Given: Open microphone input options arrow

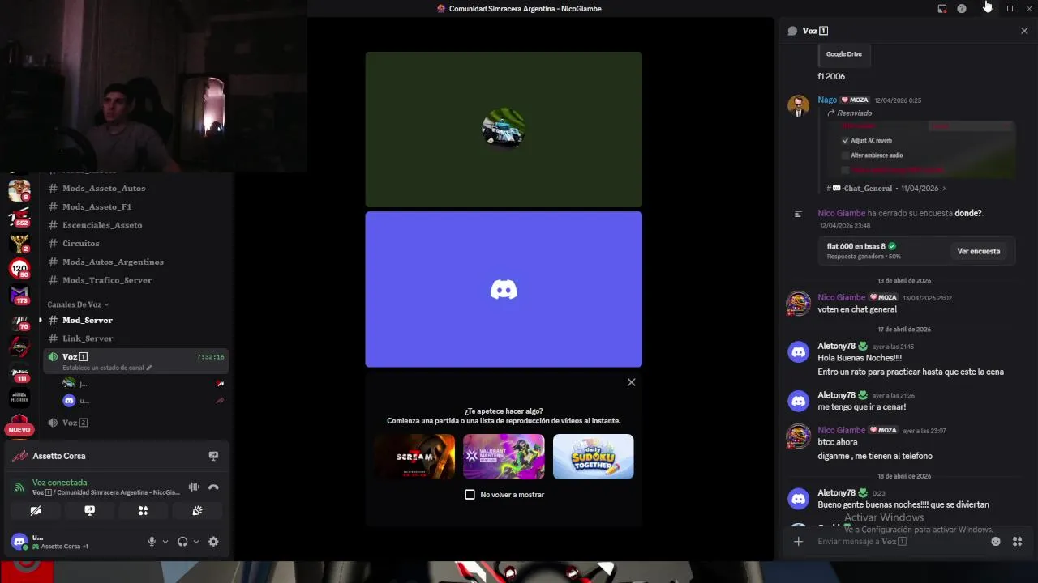Looking at the screenshot, I should click(165, 542).
